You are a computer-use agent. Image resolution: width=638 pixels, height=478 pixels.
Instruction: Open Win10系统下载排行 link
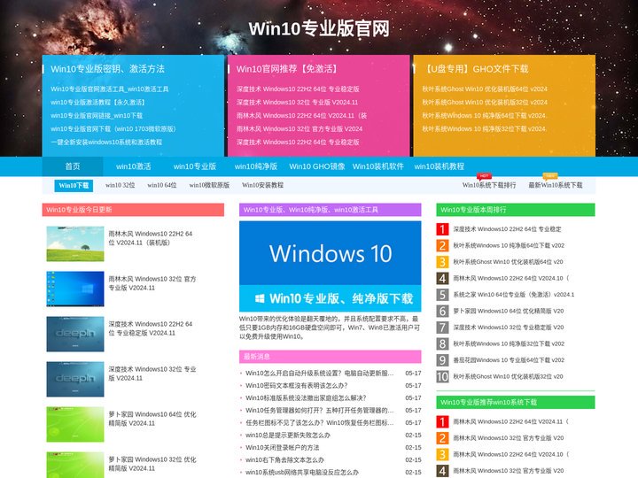(x=489, y=185)
